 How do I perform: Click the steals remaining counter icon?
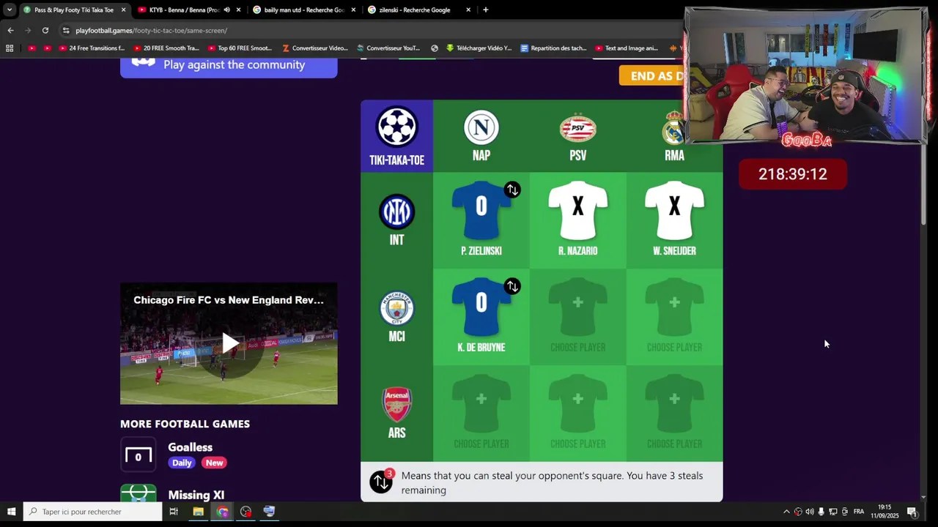[x=381, y=482]
